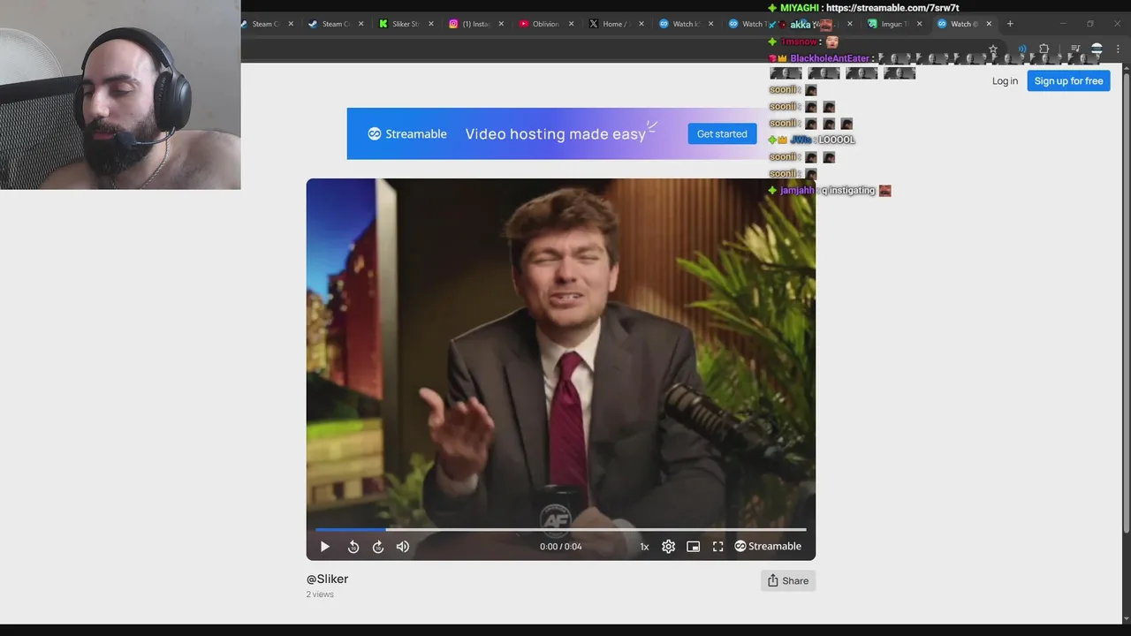Open video settings gear icon
The height and width of the screenshot is (636, 1131).
(669, 547)
